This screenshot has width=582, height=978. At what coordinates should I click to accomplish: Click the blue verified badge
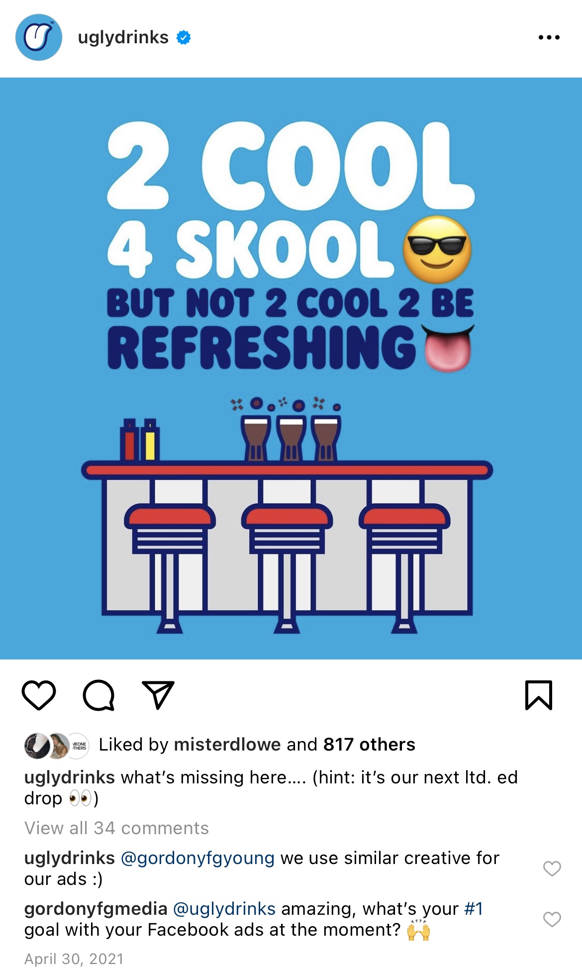click(184, 37)
